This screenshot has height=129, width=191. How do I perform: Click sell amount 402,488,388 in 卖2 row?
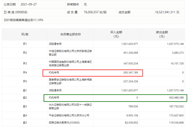tap(176, 98)
